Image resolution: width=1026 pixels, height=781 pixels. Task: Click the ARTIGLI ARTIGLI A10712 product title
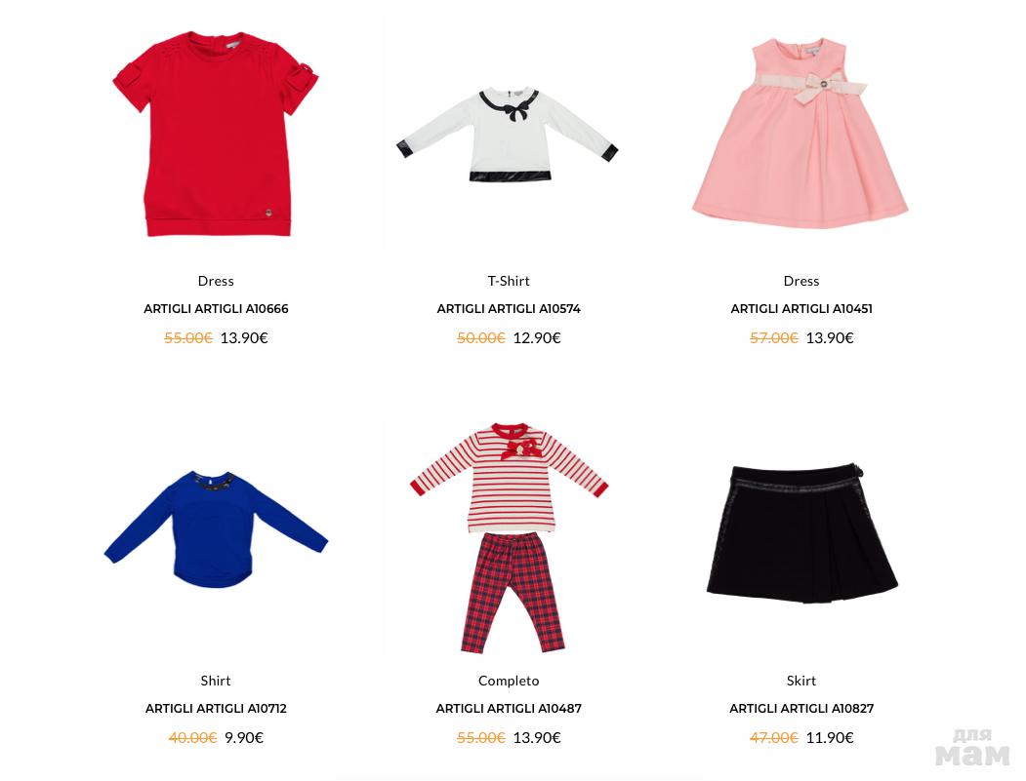[216, 709]
